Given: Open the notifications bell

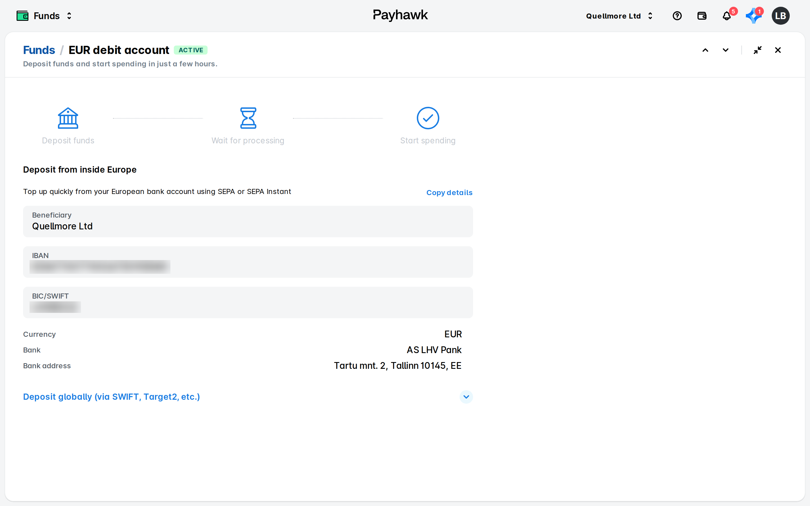Looking at the screenshot, I should pyautogui.click(x=727, y=16).
